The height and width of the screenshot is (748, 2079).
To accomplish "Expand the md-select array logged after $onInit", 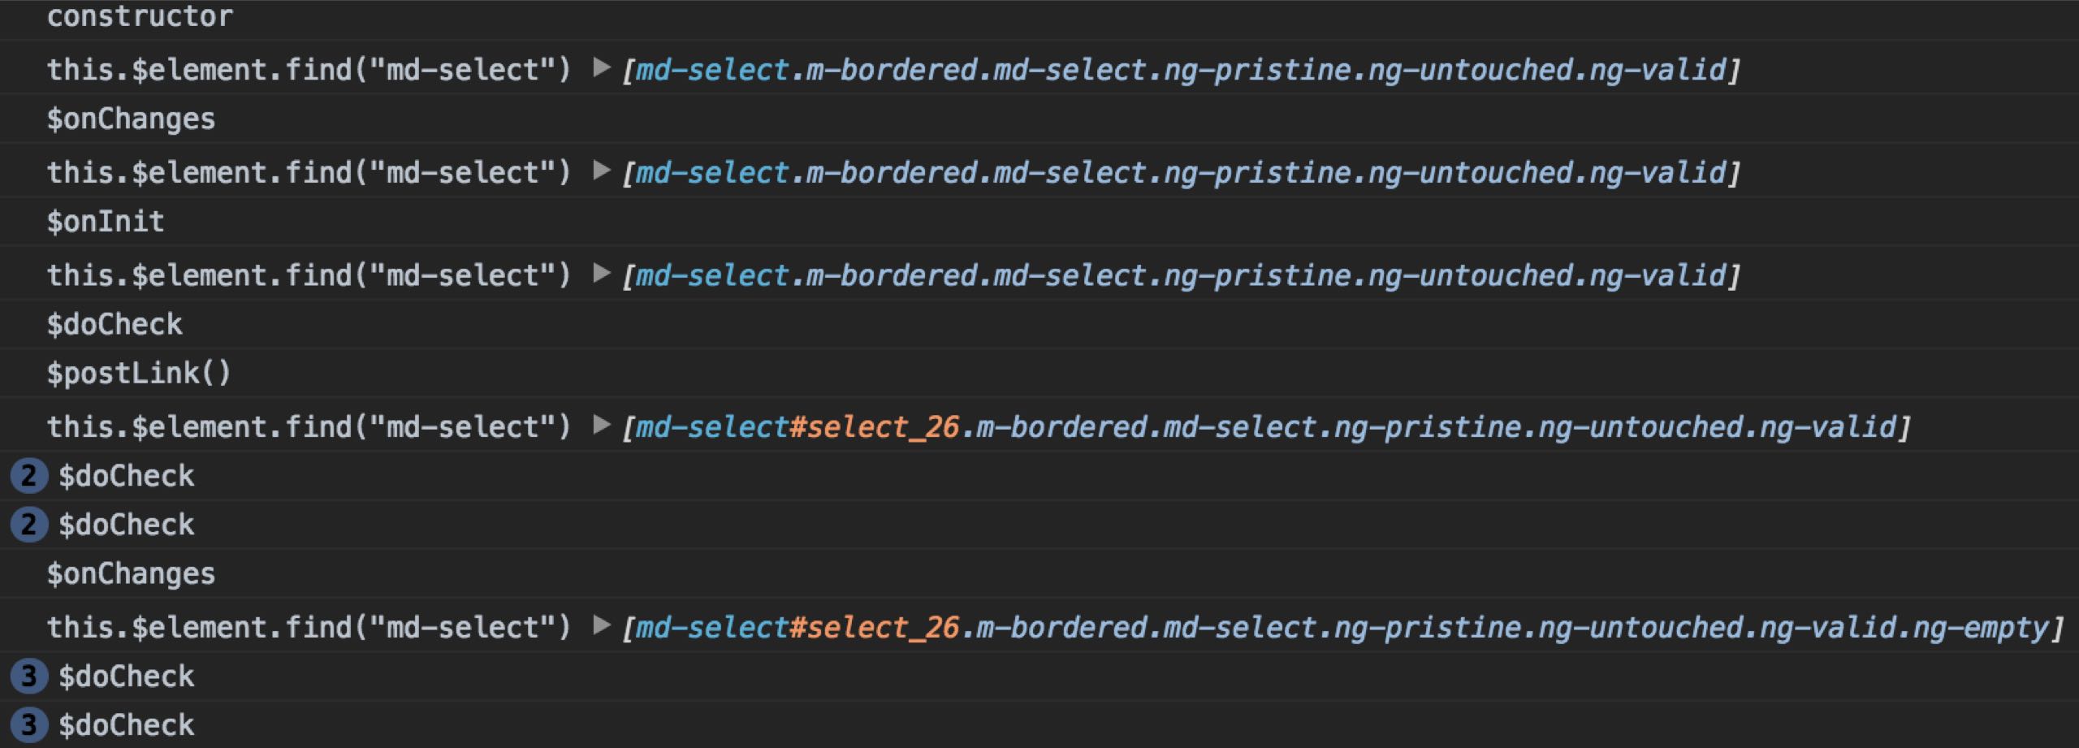I will point(601,274).
